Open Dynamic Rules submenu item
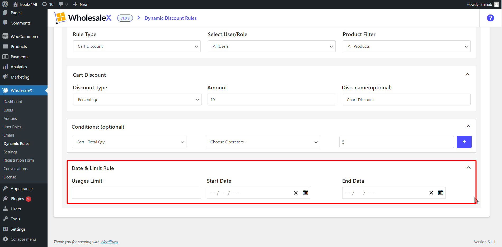 tap(16, 143)
